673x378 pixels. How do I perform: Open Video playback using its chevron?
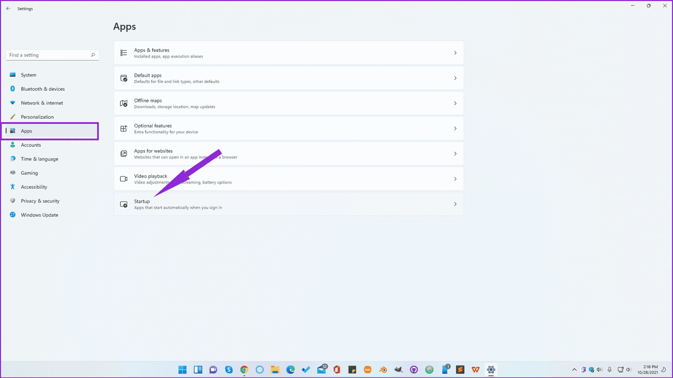(455, 179)
